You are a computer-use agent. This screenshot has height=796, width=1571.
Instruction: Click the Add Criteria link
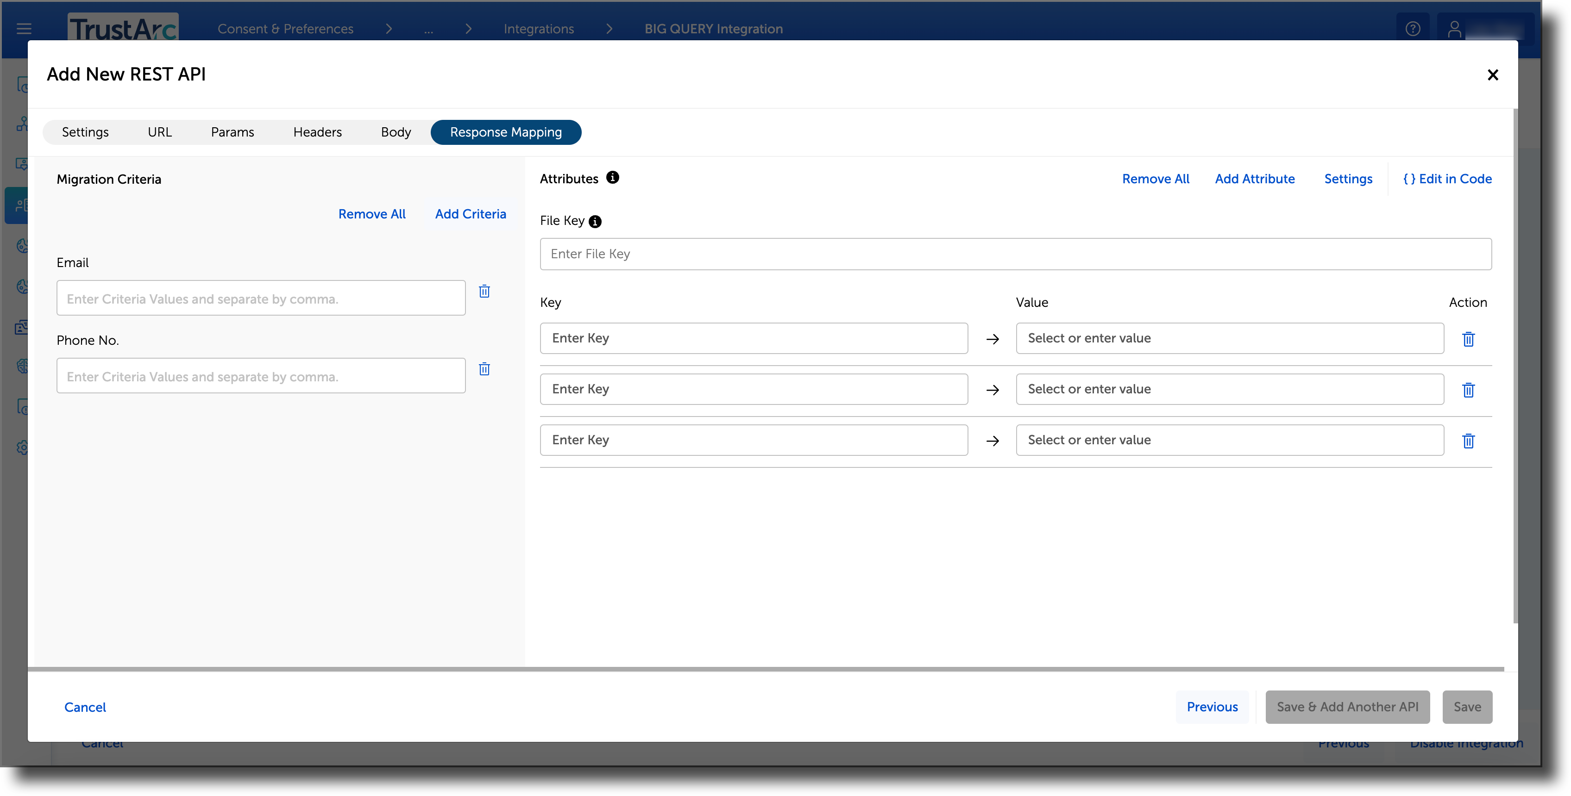click(x=470, y=214)
